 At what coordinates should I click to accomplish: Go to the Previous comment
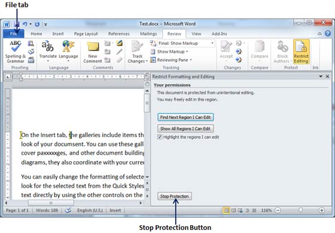[107, 52]
